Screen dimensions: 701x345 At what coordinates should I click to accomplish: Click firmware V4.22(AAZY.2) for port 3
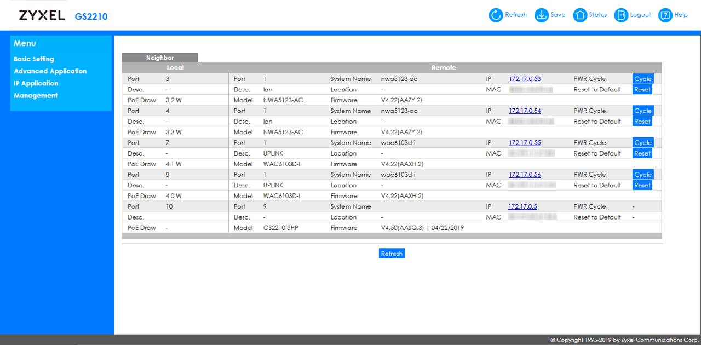(401, 100)
